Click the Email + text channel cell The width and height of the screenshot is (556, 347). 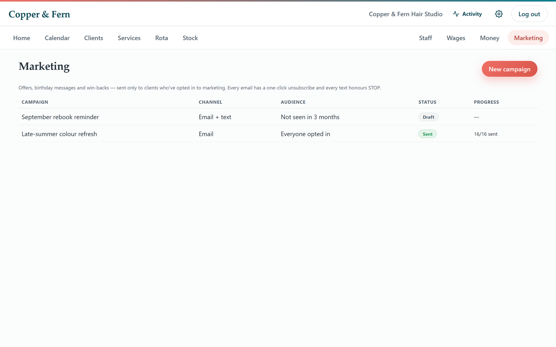tap(215, 117)
